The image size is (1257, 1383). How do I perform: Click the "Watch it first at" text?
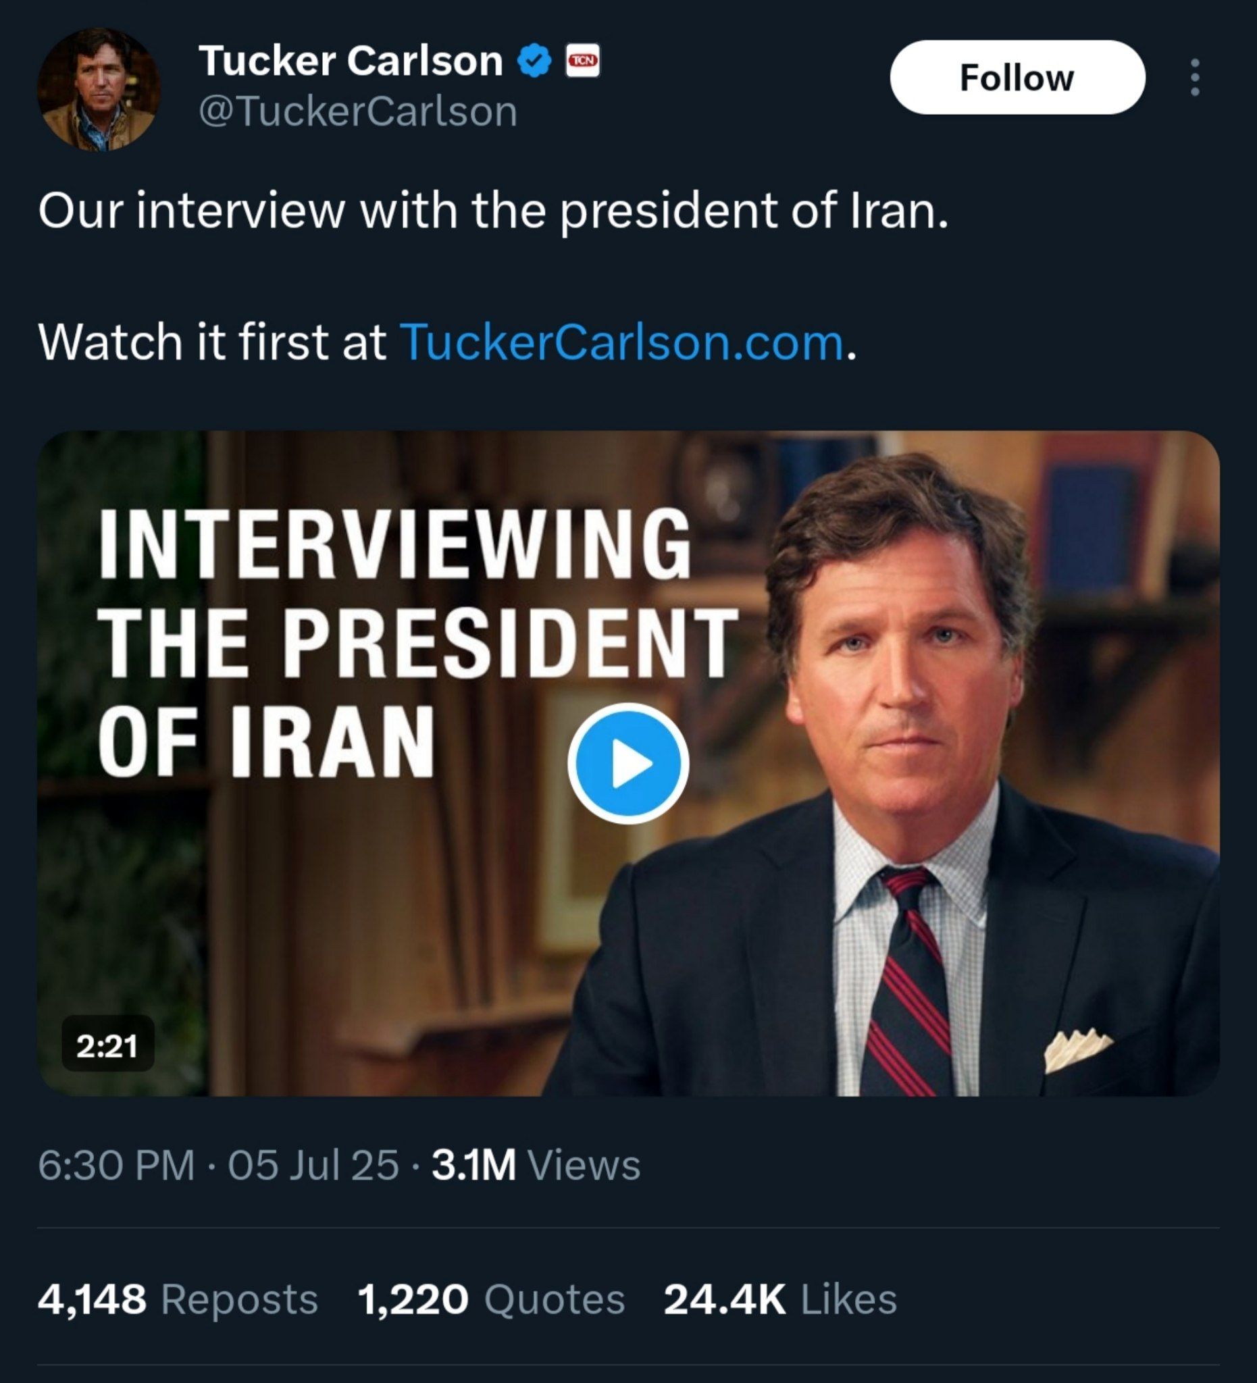click(212, 342)
